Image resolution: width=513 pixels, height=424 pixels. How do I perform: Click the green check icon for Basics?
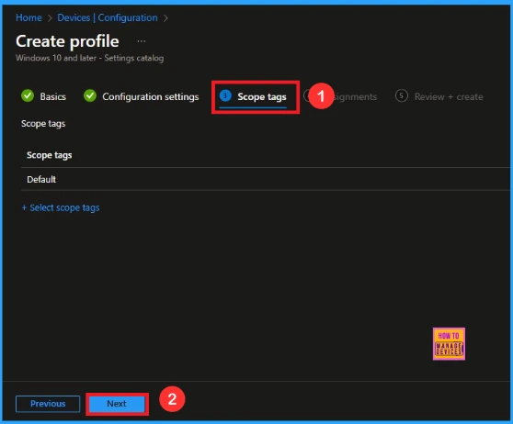pyautogui.click(x=28, y=95)
